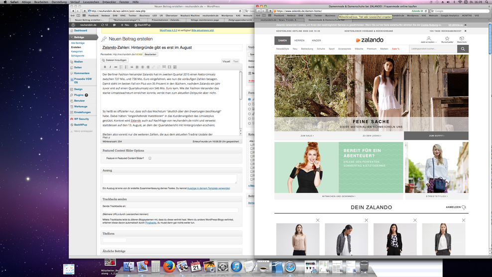Insert the Read More tag
Image resolution: width=492 pixels, height=277 pixels.
click(x=164, y=67)
